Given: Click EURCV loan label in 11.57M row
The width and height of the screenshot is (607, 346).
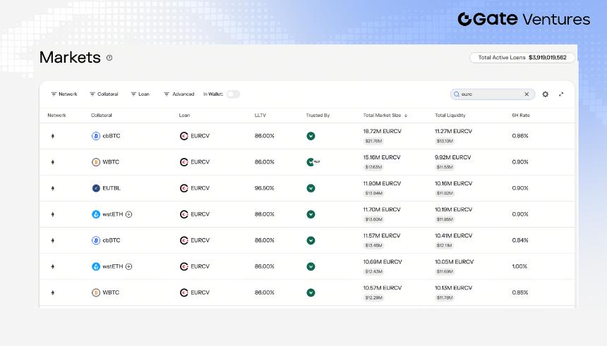Looking at the screenshot, I should (200, 240).
